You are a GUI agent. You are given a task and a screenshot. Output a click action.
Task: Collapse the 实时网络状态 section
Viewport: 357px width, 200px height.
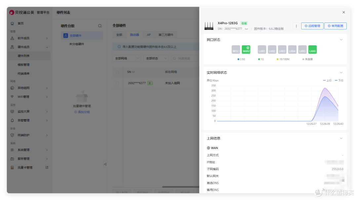pos(341,72)
